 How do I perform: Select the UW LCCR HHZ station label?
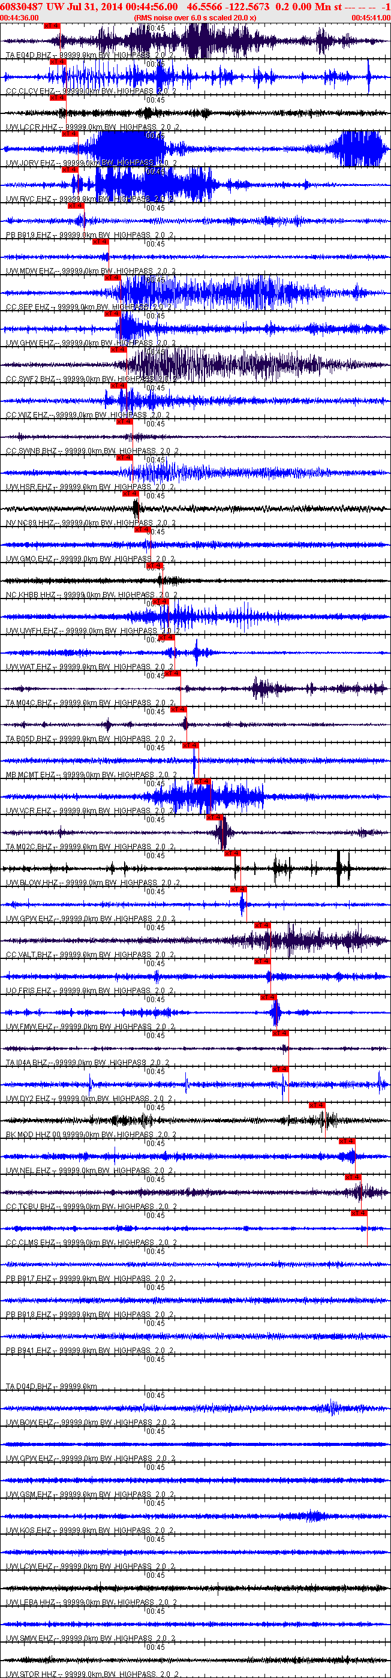pyautogui.click(x=92, y=127)
